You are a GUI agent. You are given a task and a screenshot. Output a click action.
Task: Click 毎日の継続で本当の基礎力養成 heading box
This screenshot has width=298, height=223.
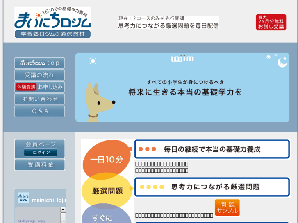pyautogui.click(x=212, y=149)
